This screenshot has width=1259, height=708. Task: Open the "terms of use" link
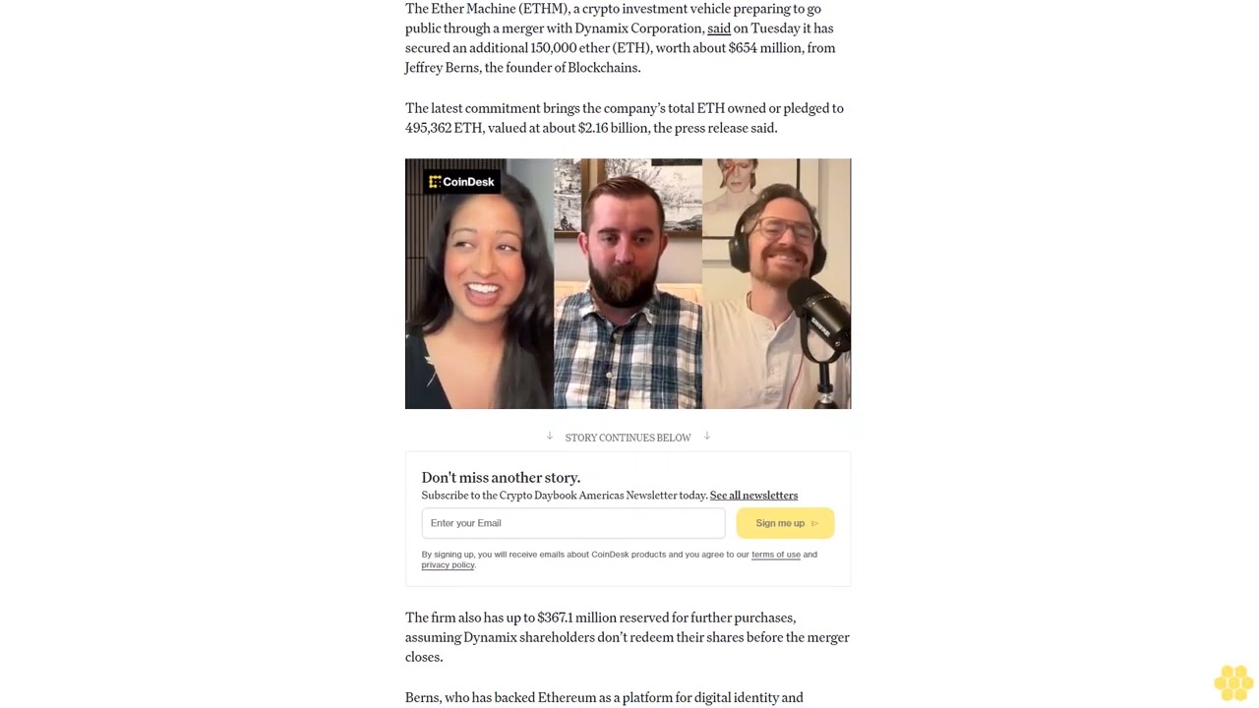pos(776,555)
